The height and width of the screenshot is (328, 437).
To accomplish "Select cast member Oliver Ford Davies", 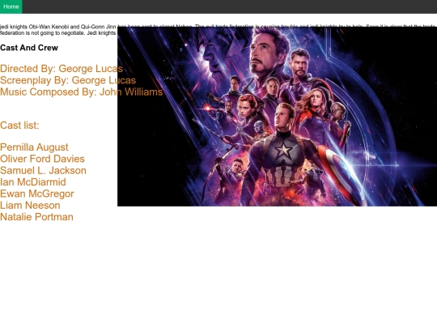I will [42, 159].
